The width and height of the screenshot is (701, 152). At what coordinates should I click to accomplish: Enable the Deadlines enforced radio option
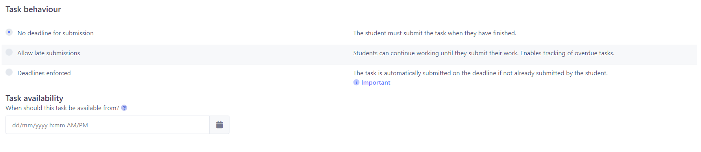tap(9, 72)
